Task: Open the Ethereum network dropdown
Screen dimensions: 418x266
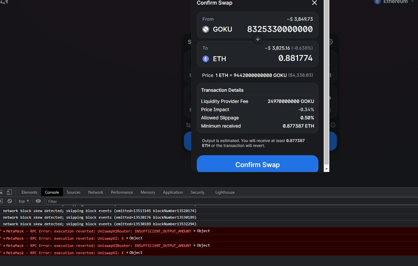Action: (395, 2)
